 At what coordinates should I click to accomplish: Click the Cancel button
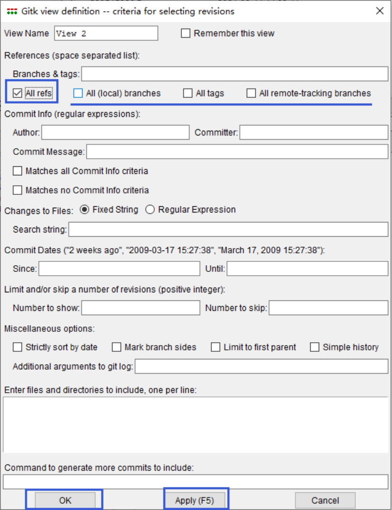[325, 500]
